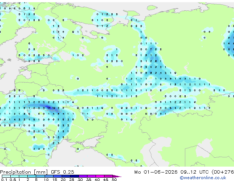Screen dimensions: 234x181
Task: Click the "GFS" model label
Action: [x=55, y=172]
